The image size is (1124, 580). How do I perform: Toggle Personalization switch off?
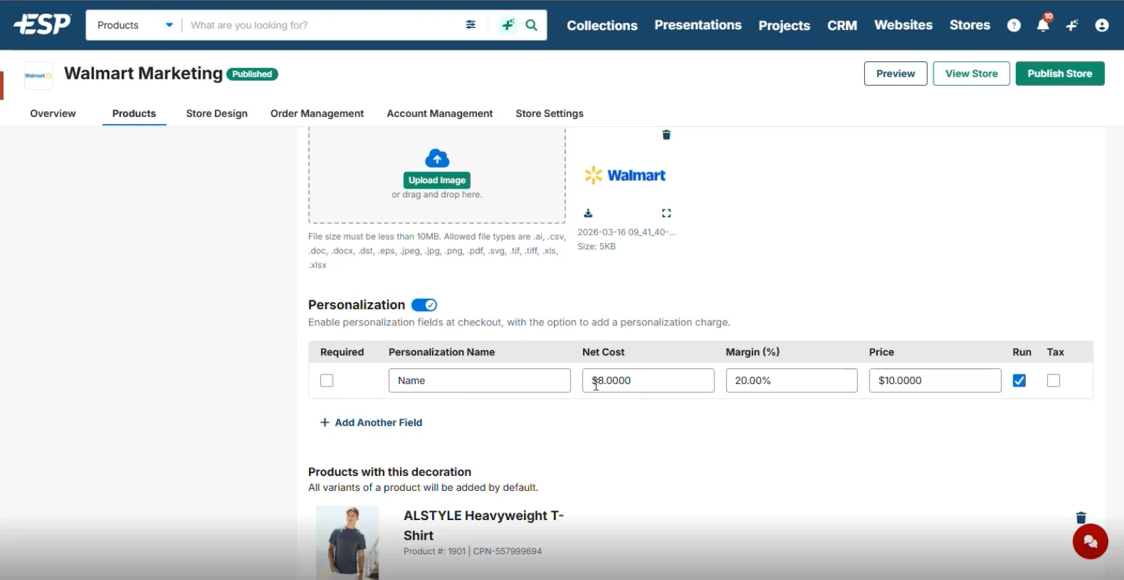pyautogui.click(x=424, y=305)
